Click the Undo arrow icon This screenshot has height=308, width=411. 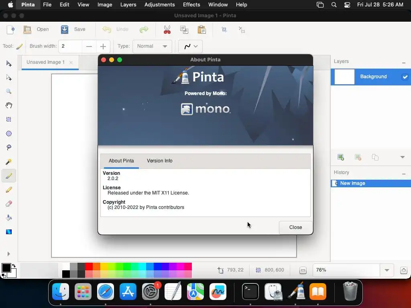[x=107, y=29]
